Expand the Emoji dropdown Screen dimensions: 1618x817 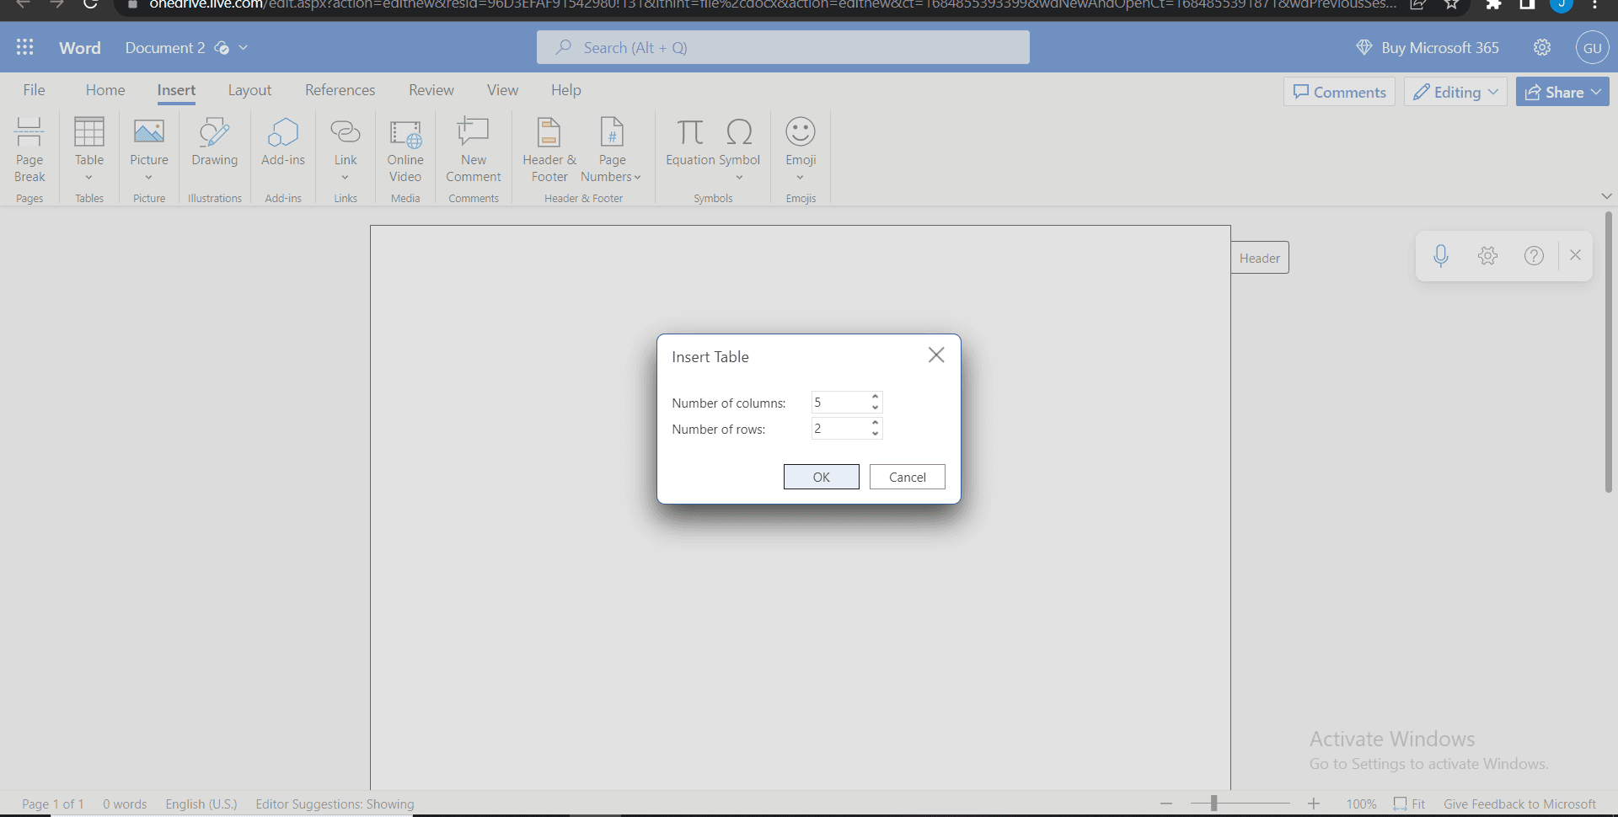[800, 177]
